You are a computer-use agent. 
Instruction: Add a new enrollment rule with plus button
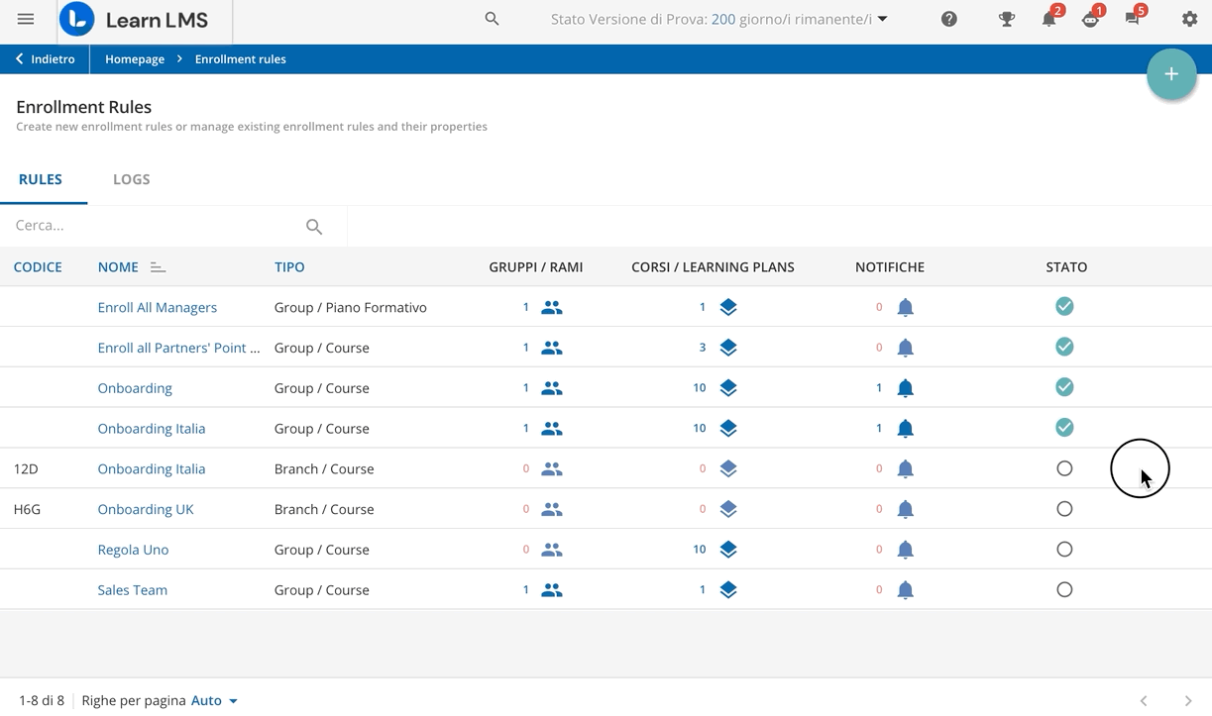[1171, 74]
